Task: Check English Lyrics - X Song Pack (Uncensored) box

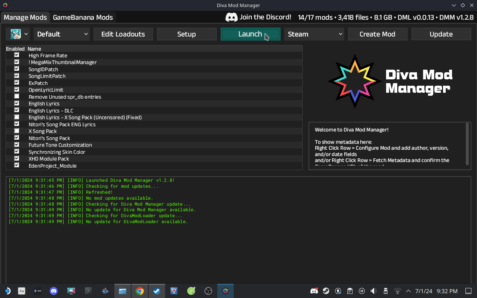Action: click(x=17, y=117)
